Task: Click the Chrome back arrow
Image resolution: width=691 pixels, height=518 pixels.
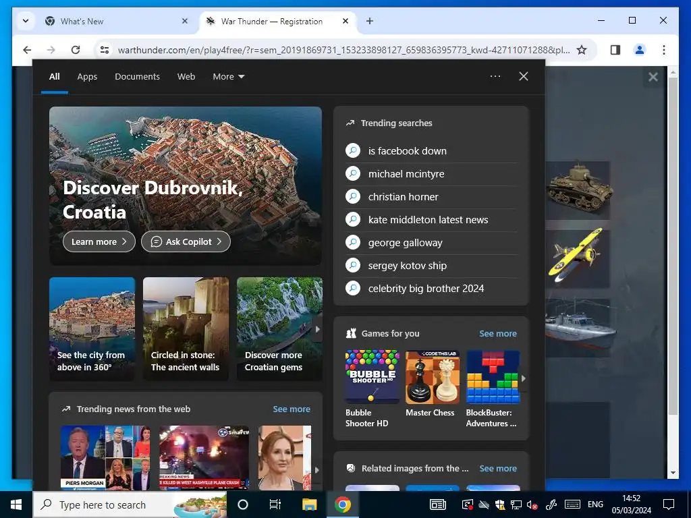Action: pyautogui.click(x=27, y=50)
